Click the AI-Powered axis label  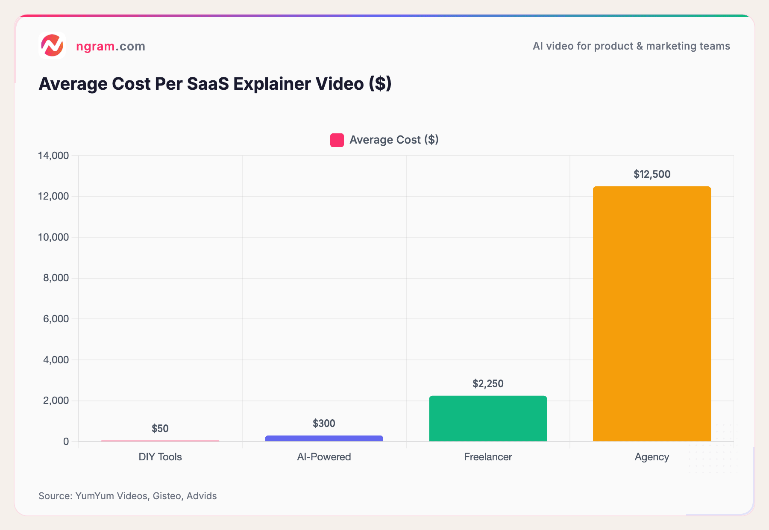[323, 457]
